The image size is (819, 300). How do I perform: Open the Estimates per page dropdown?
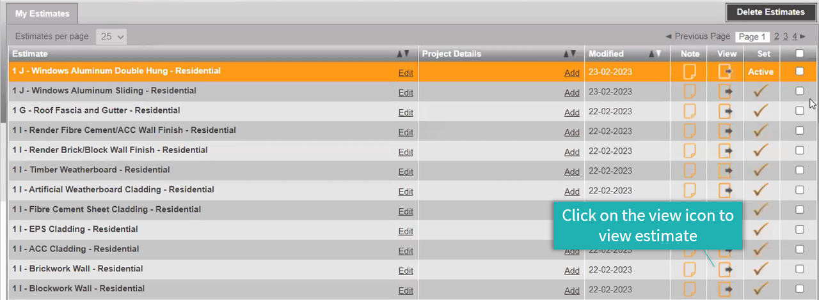[111, 36]
